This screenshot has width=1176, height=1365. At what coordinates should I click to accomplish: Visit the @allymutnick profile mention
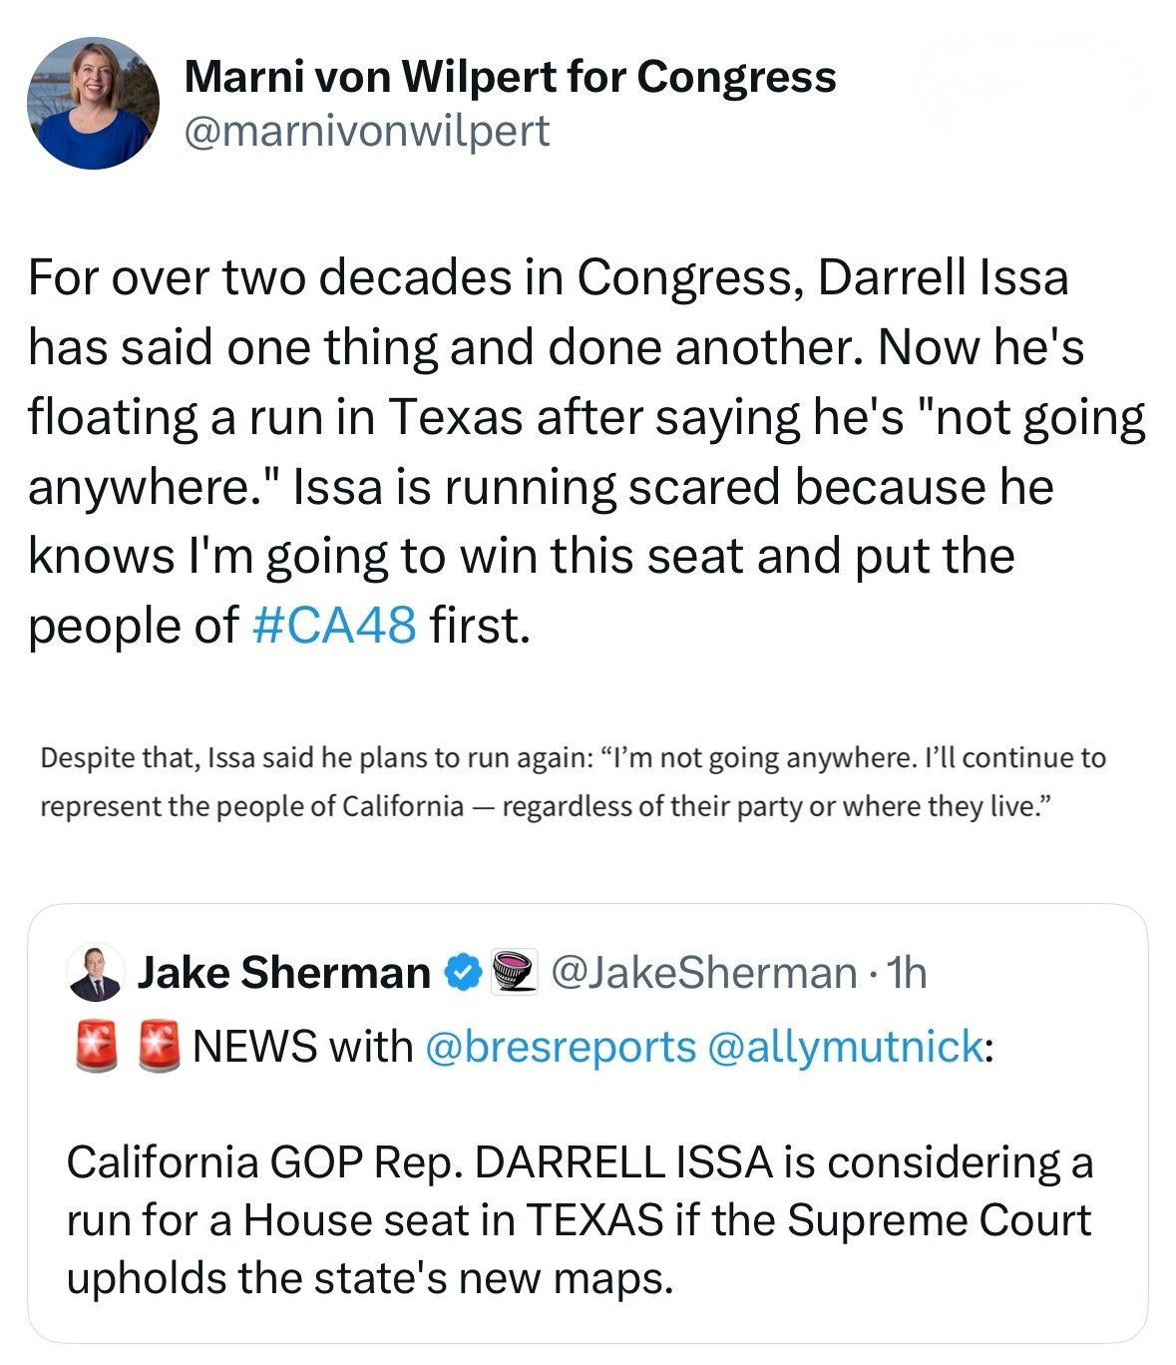tap(845, 1047)
